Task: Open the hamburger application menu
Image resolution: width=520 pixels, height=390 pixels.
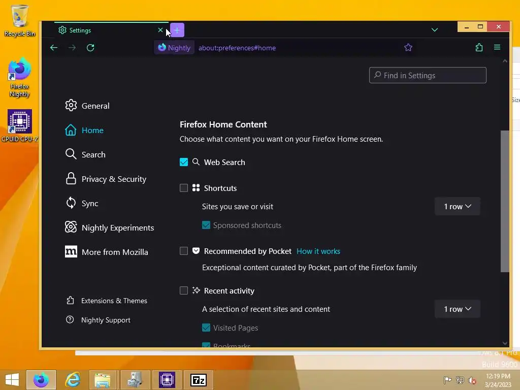Action: [497, 47]
